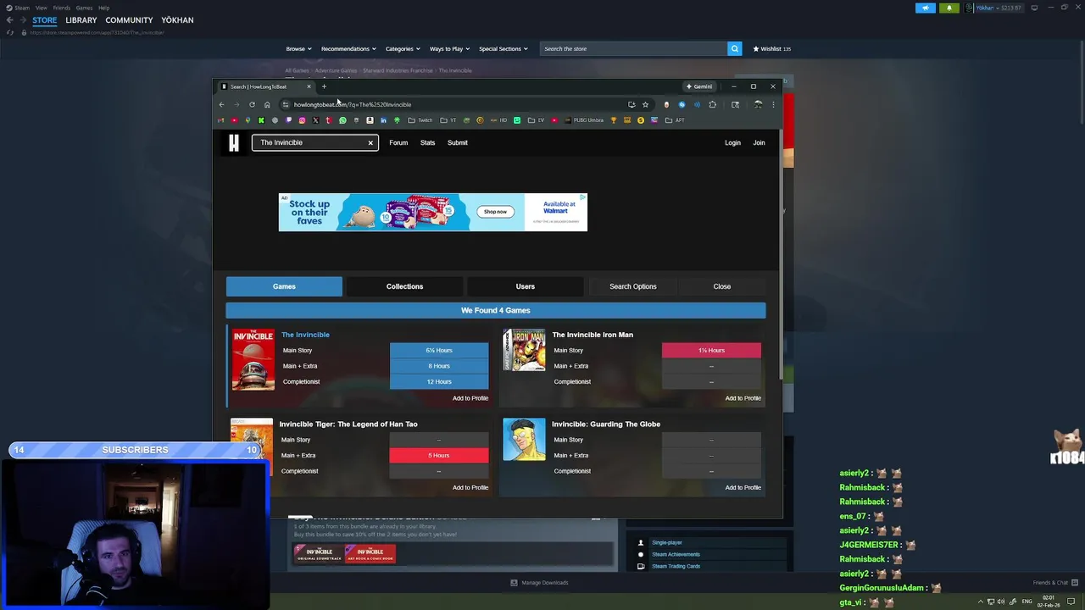Open Steam Games menu
1085x610 pixels.
point(84,8)
